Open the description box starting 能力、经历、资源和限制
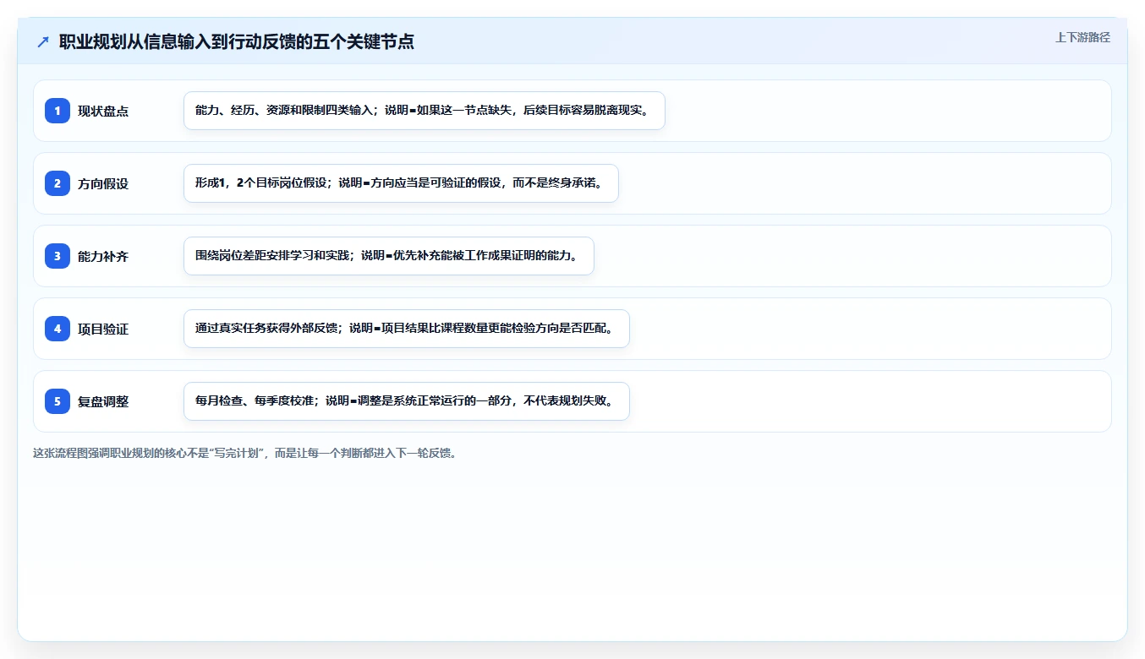The height and width of the screenshot is (659, 1145). pyautogui.click(x=425, y=111)
